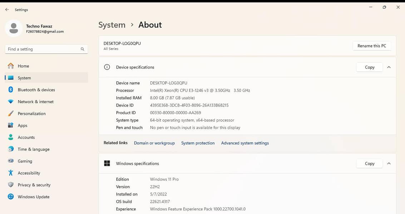Click the Home house icon

coord(11,66)
